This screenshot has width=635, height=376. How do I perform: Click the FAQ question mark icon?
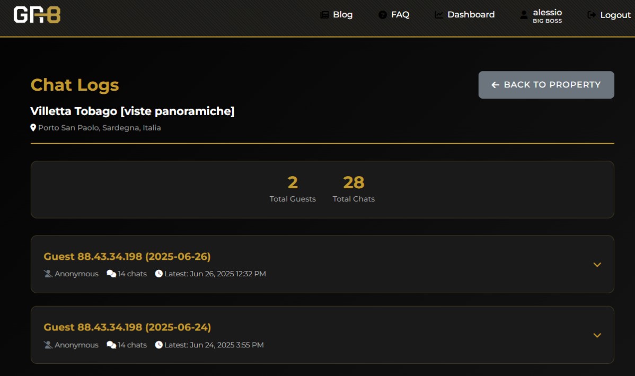click(383, 15)
